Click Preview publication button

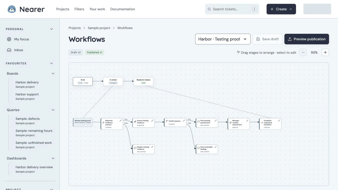[x=307, y=39]
